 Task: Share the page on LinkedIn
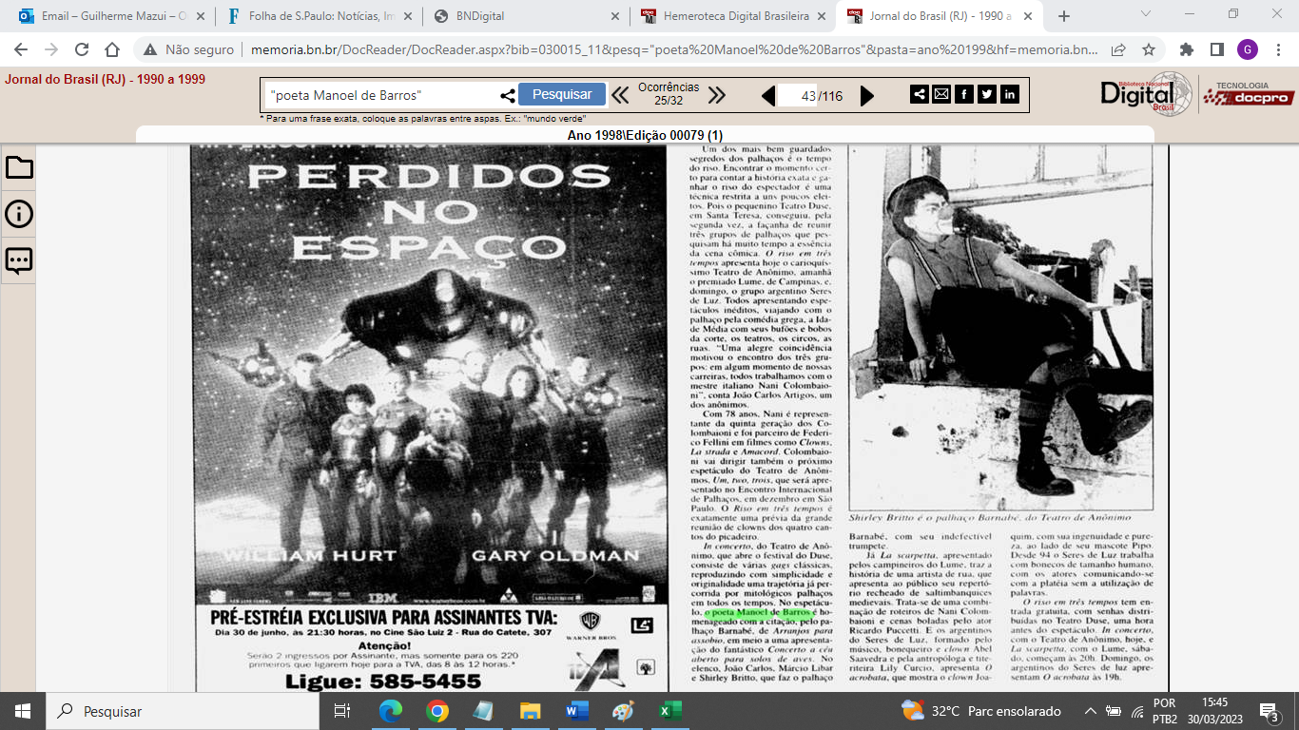[1010, 94]
